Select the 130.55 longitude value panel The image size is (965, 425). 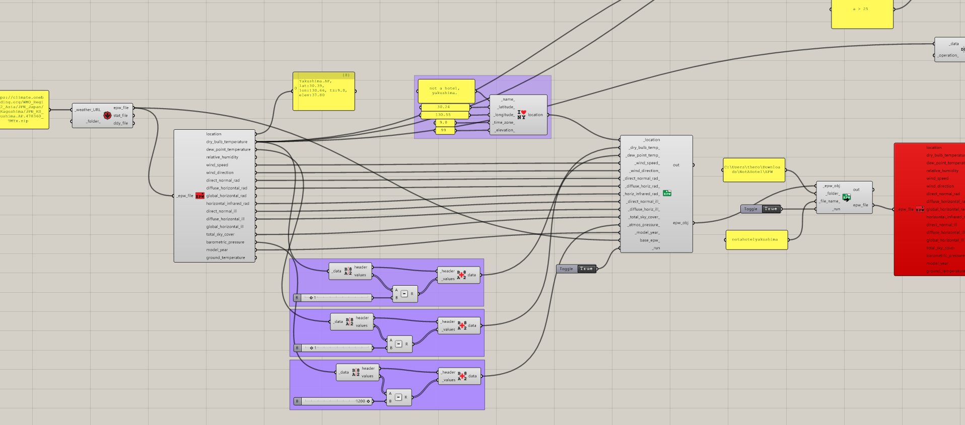tap(444, 115)
